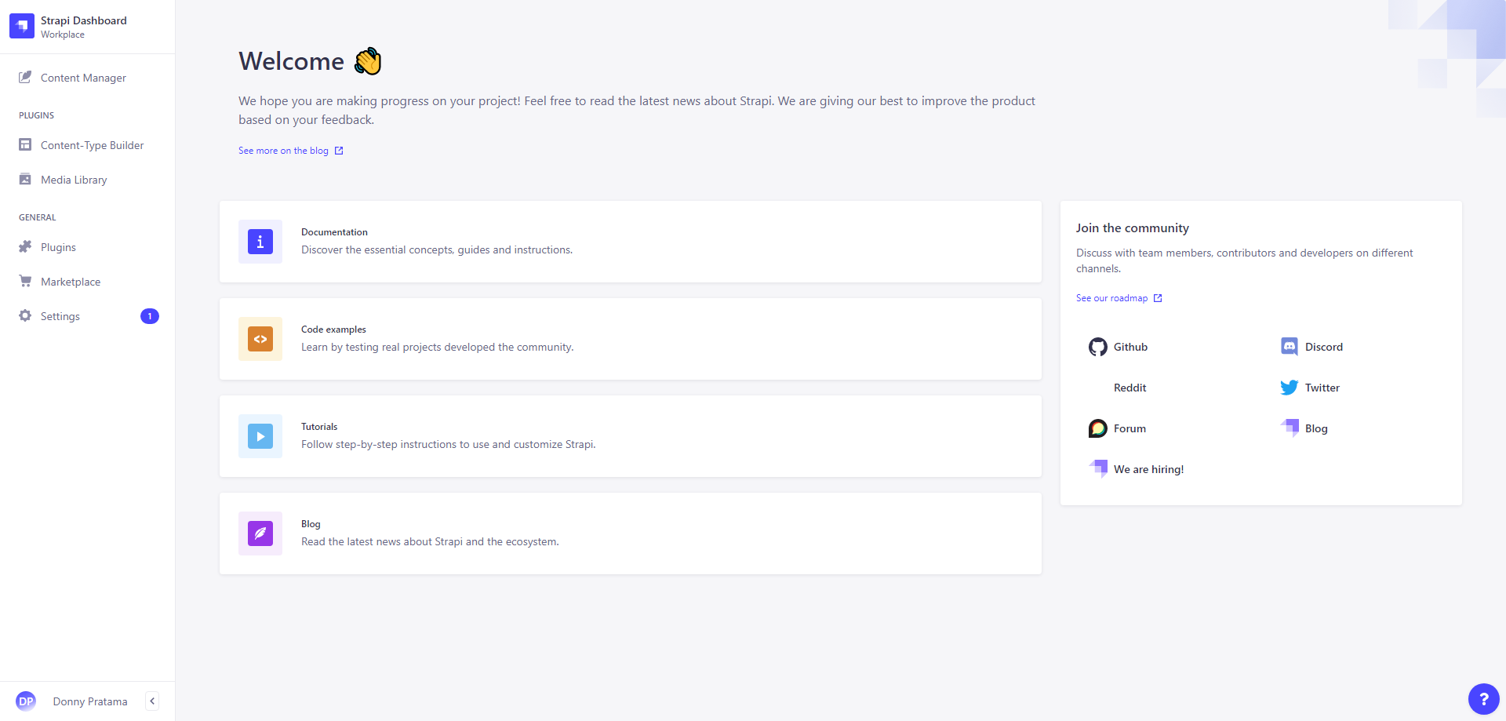Image resolution: width=1506 pixels, height=721 pixels.
Task: Click the Strapi logo icon
Action: point(22,26)
